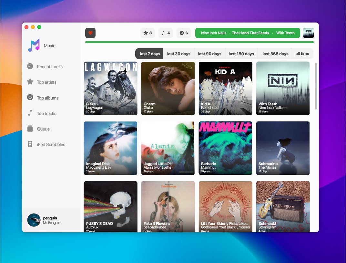The image size is (346, 263).
Task: Click the now playing album art thumbnail
Action: pyautogui.click(x=309, y=33)
